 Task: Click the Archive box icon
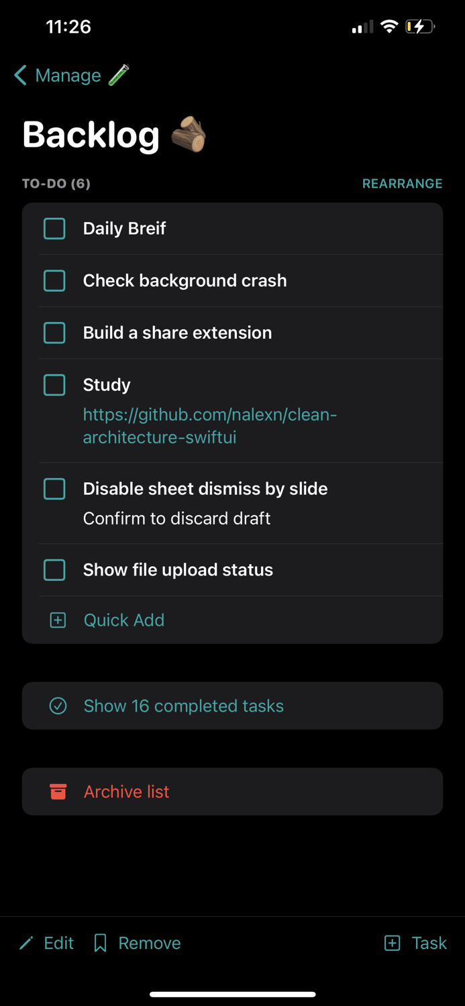(x=58, y=791)
